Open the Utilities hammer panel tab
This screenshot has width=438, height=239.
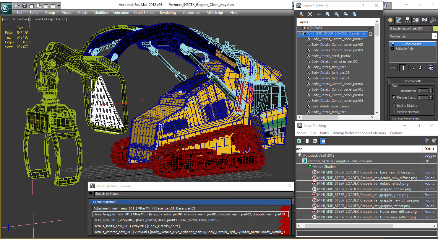[x=433, y=20]
